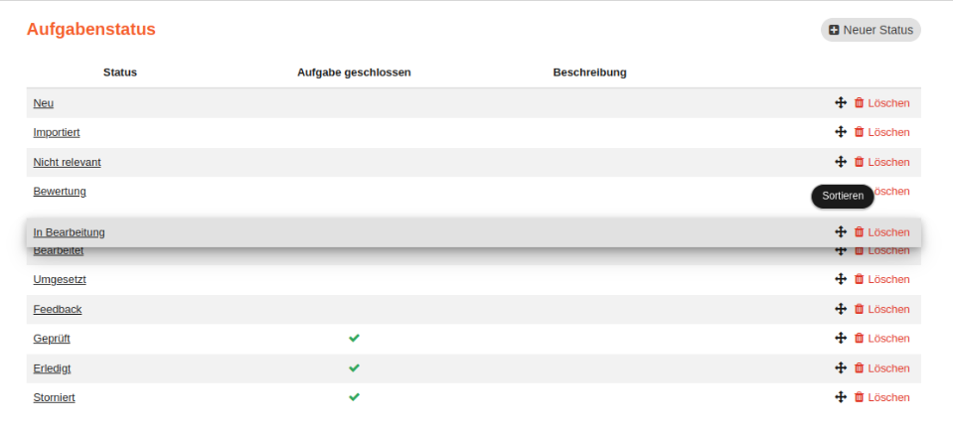Open the Importiert status entry
This screenshot has width=953, height=434.
click(x=57, y=132)
